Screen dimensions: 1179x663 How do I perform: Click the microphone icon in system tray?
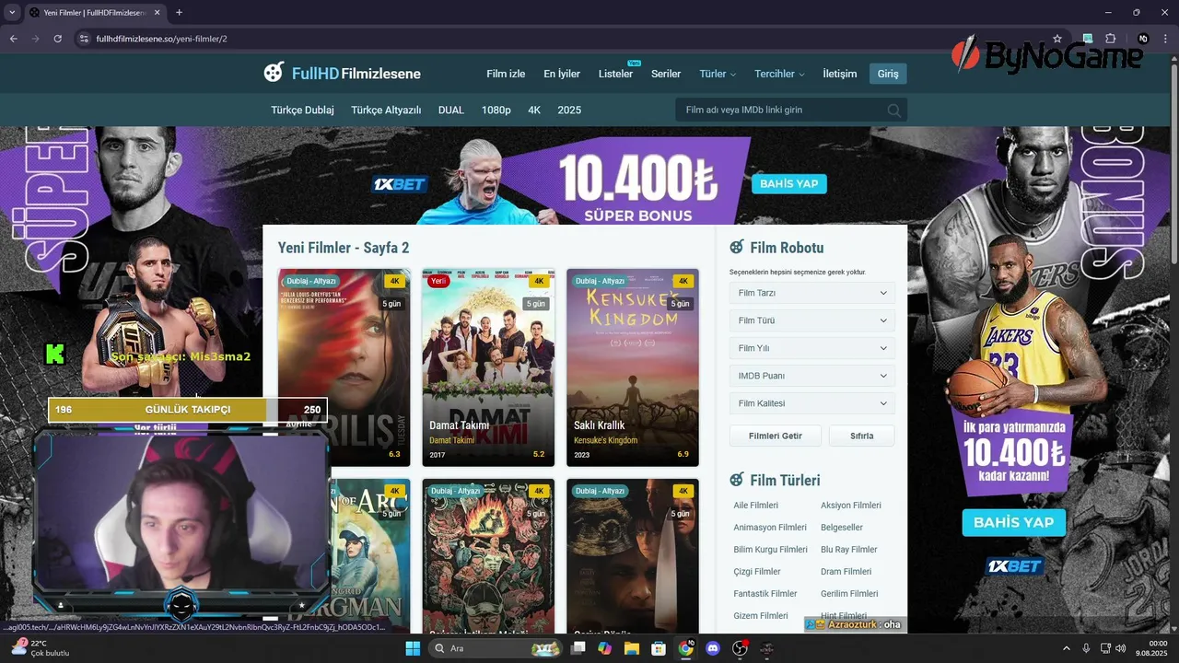pyautogui.click(x=1087, y=648)
